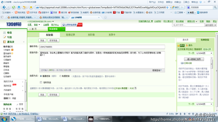This screenshot has height=122, width=218.
Task: Click recipient phone number input field
Action: tap(102, 47)
